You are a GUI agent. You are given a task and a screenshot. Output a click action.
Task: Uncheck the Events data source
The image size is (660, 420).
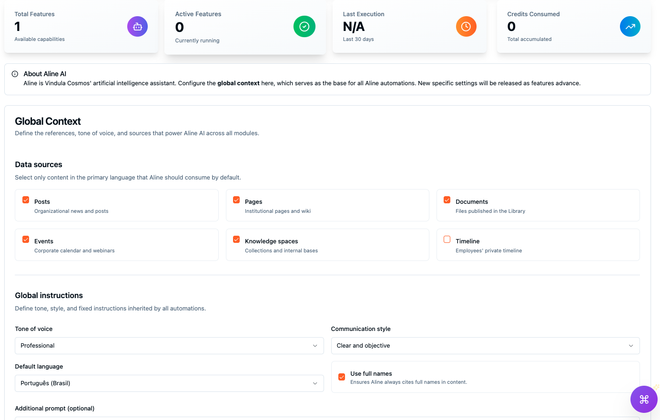coord(25,239)
